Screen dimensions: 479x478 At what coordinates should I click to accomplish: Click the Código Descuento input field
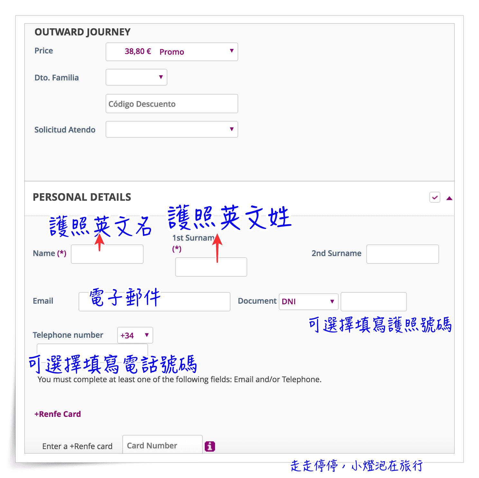tap(172, 104)
